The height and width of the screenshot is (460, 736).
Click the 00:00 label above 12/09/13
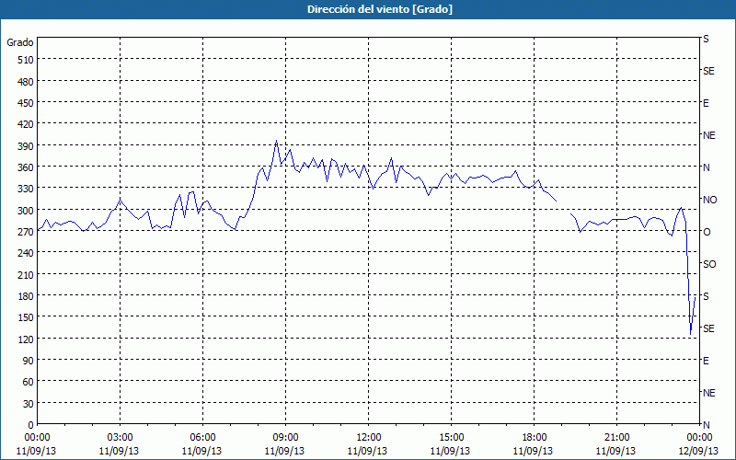pos(699,438)
